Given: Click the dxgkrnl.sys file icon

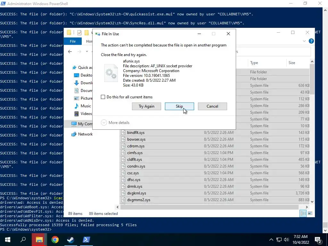Looking at the screenshot, I should point(123,193).
